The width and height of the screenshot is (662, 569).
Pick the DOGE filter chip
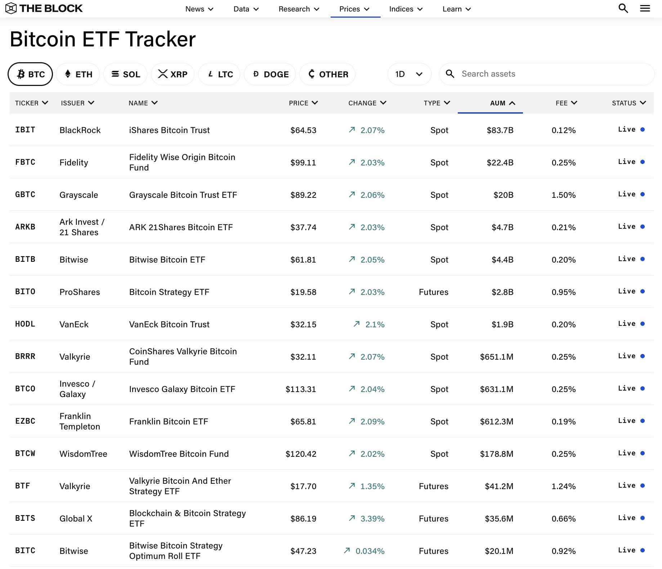[270, 74]
